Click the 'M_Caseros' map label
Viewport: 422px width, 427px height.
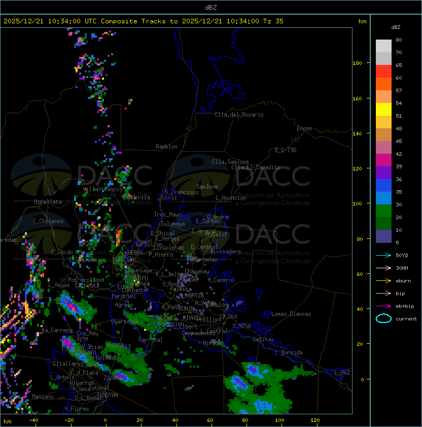tap(221, 280)
